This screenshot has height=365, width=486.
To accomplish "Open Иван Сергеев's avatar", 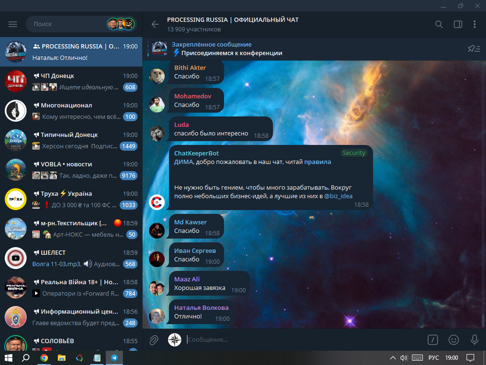I will click(x=157, y=259).
